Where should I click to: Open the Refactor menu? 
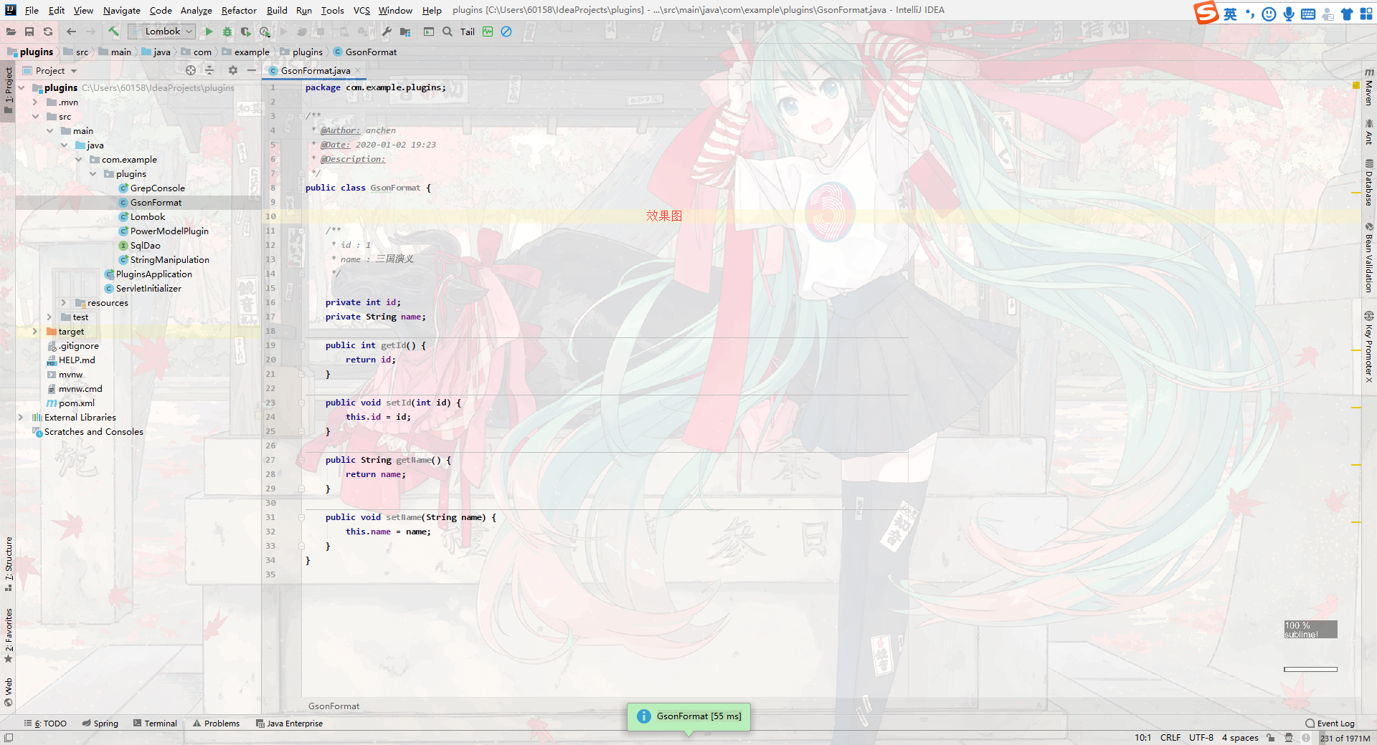pyautogui.click(x=239, y=10)
